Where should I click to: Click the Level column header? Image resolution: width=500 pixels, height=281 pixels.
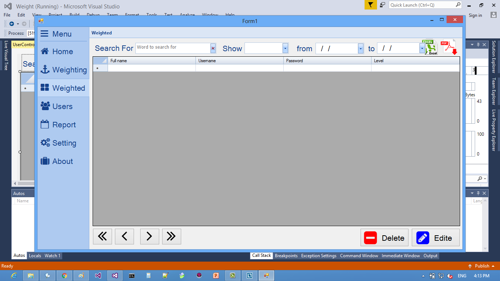point(415,61)
